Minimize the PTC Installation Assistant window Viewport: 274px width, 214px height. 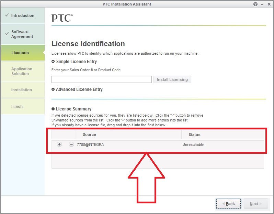point(262,4)
